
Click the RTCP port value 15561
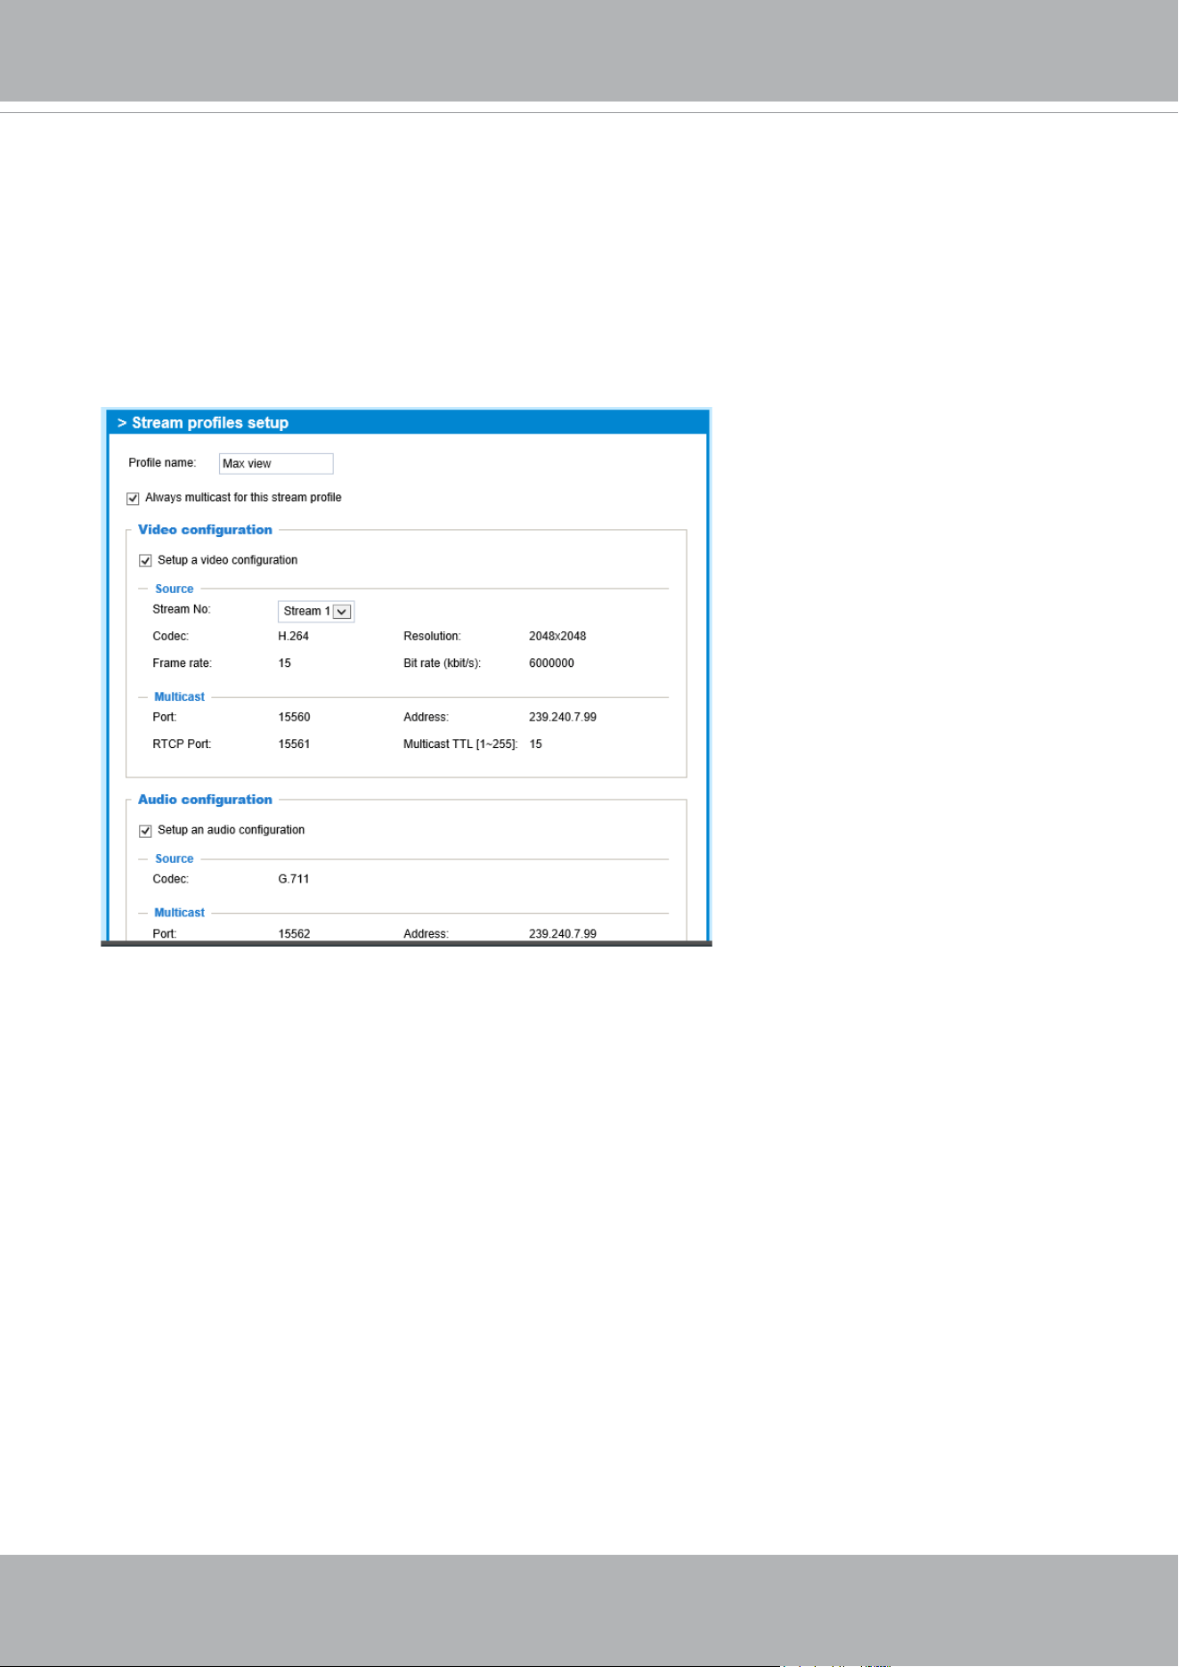coord(294,744)
